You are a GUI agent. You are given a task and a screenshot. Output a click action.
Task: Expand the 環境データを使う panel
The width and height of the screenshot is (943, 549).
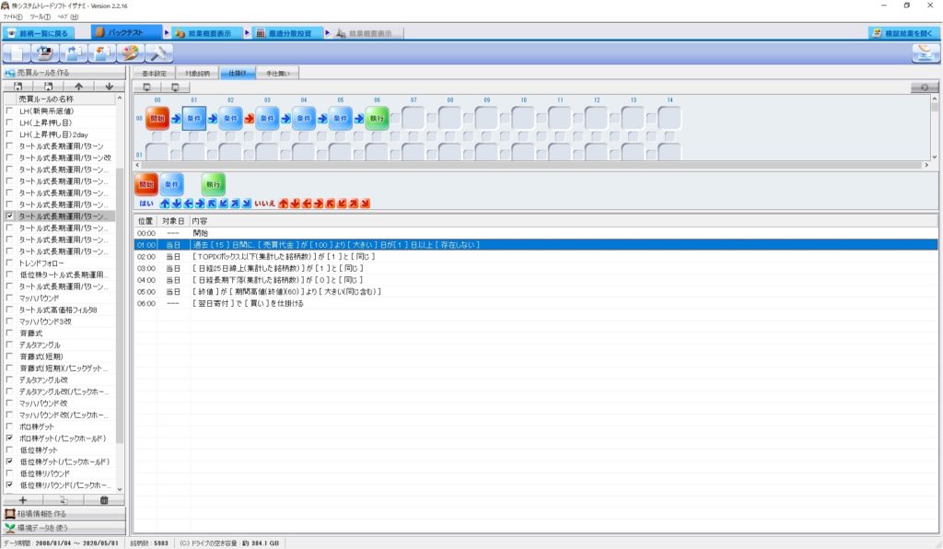click(x=61, y=528)
